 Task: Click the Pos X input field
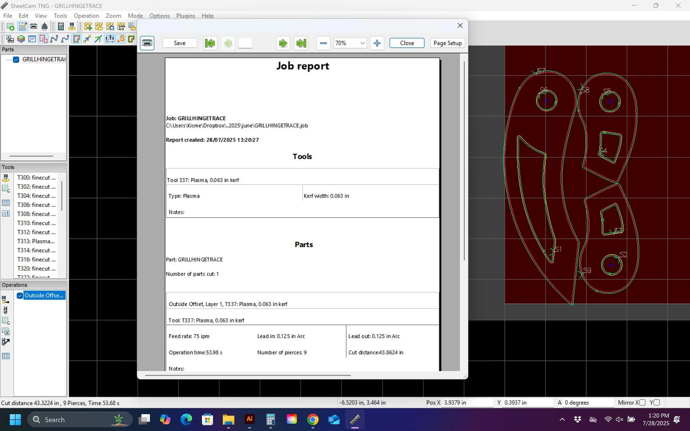[x=468, y=403]
